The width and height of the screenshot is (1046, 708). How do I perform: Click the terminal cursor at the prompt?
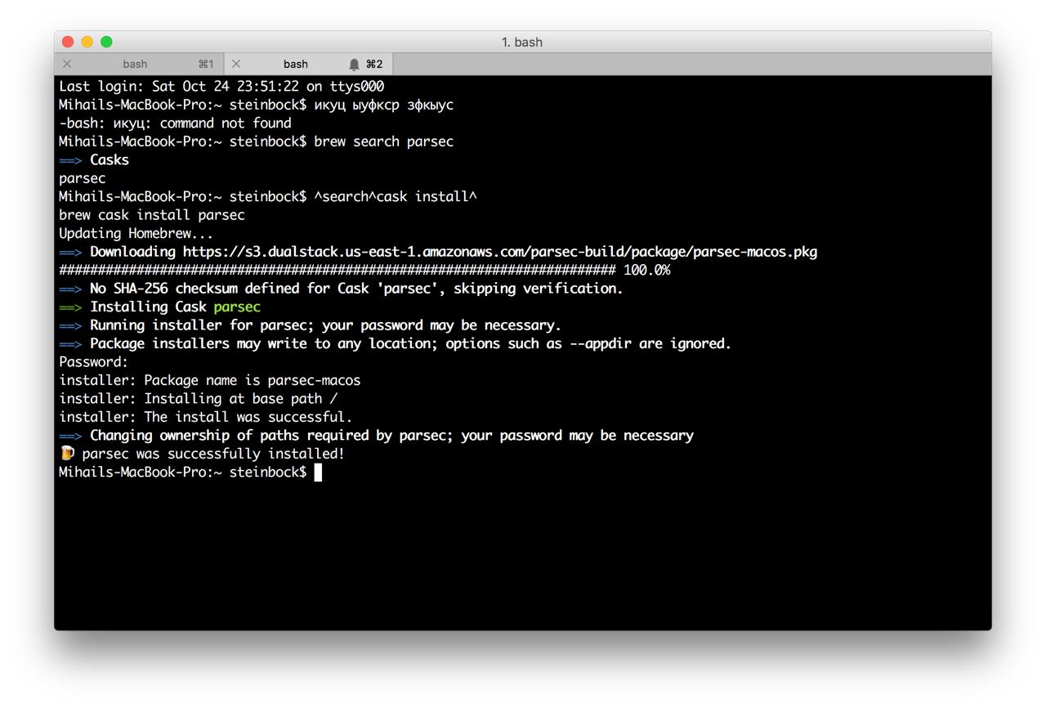pyautogui.click(x=318, y=473)
